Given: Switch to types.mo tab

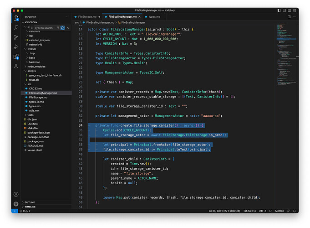Looking at the screenshot, I should click(x=154, y=17).
